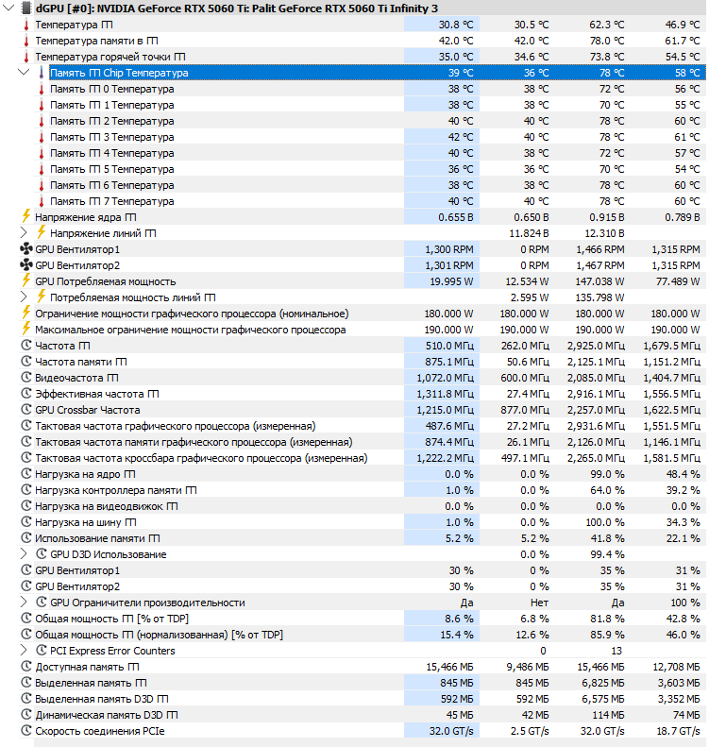The image size is (709, 747).
Task: Select the Память ГП 2 Температура row
Action: 370,121
